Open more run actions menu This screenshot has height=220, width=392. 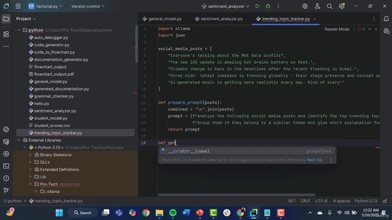click(278, 6)
